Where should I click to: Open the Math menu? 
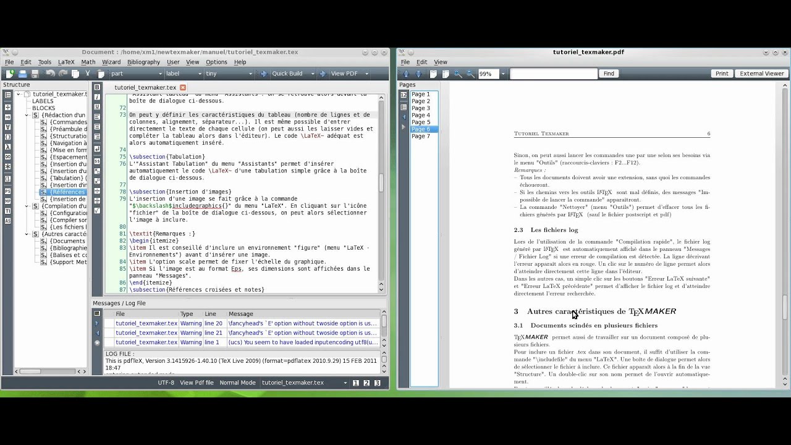[x=88, y=62]
